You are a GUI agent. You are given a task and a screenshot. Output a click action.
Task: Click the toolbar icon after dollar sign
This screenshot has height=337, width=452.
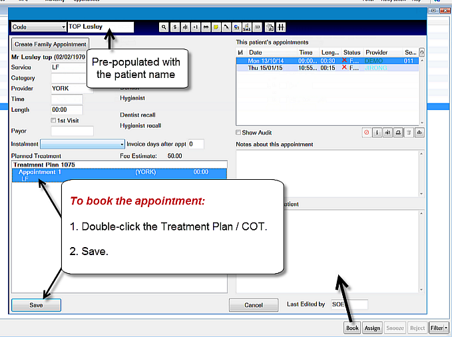[x=185, y=27]
